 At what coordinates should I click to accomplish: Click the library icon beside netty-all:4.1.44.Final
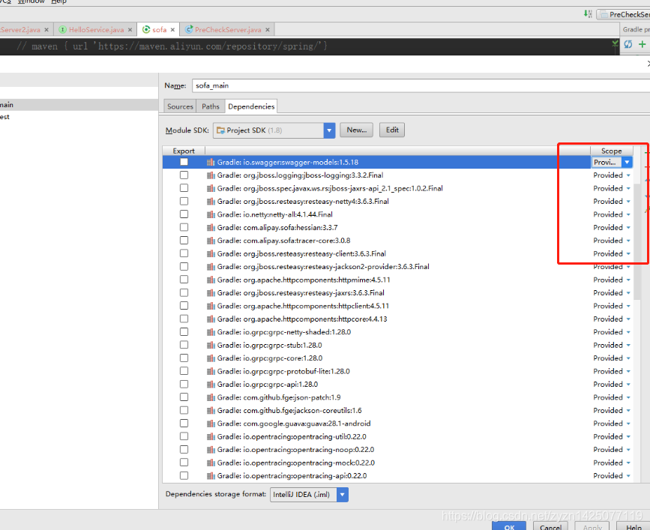coord(211,214)
